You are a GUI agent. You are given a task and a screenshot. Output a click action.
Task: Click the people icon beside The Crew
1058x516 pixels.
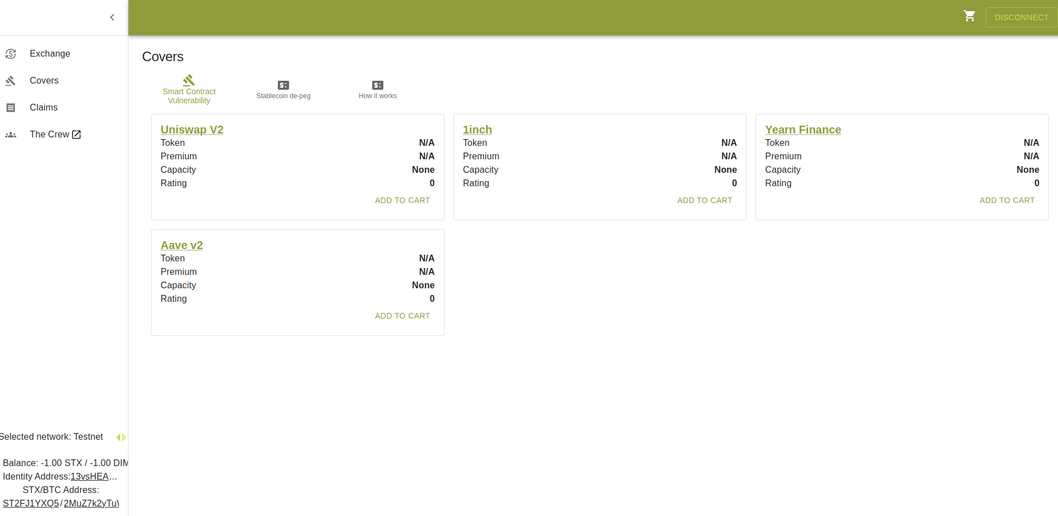click(11, 135)
